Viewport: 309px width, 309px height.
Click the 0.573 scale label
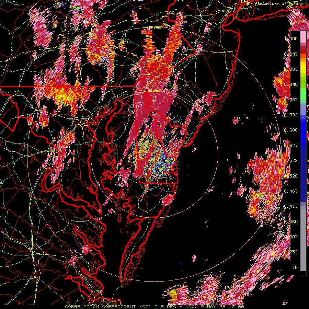[x=291, y=160]
